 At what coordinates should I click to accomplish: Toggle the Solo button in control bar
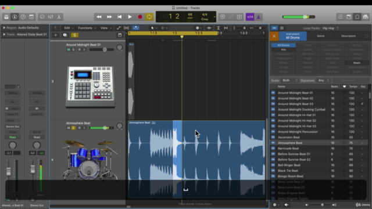point(239,17)
